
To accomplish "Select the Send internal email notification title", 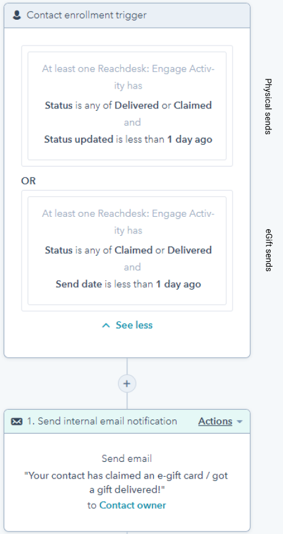I will coord(102,421).
